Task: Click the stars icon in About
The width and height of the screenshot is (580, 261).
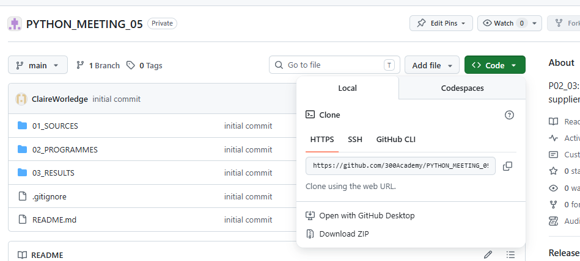Action: pyautogui.click(x=553, y=171)
